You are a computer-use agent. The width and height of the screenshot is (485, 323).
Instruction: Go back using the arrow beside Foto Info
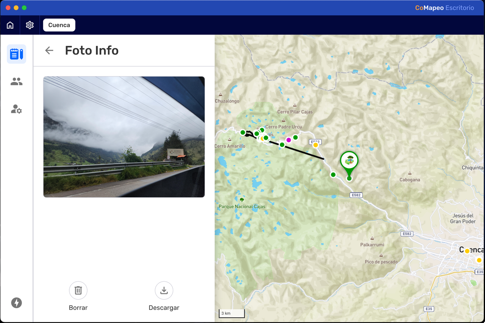point(49,50)
